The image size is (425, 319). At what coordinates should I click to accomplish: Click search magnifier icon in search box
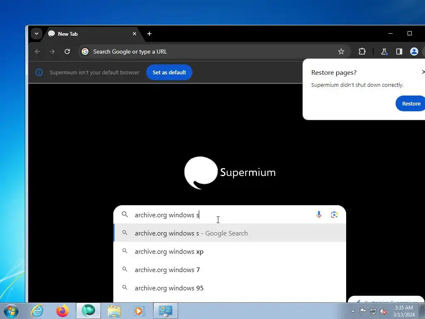(125, 214)
